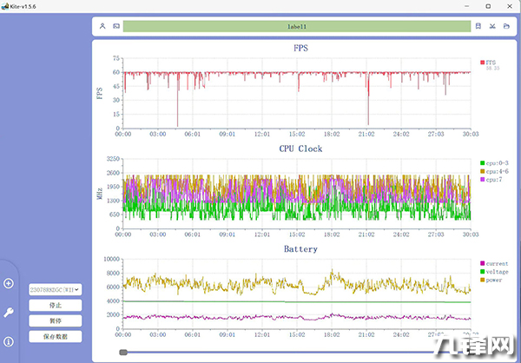The image size is (521, 363).
Task: Toggle the power legend in Battery chart
Action: point(494,280)
